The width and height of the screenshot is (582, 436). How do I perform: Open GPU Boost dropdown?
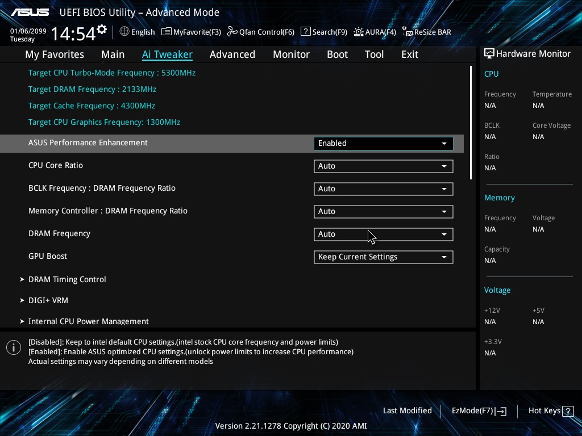coord(384,257)
